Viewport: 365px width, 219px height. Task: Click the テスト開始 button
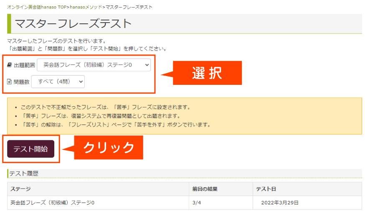[31, 149]
